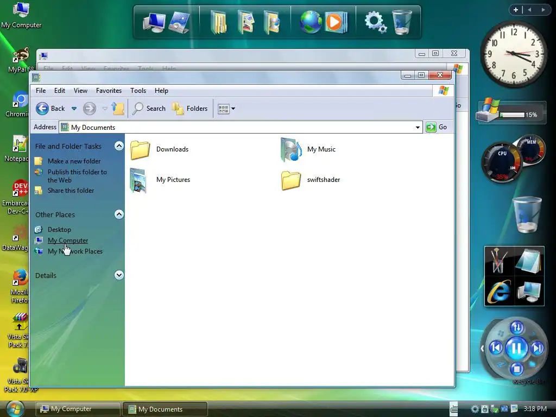
Task: Go to Desktop in Other Places
Action: pyautogui.click(x=59, y=230)
